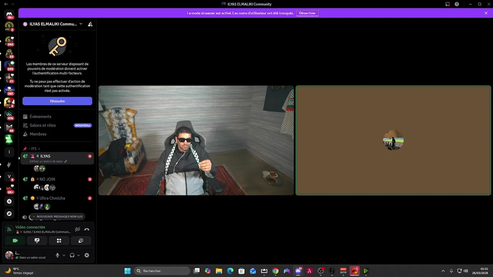
Task: Open Membres in the server sidebar
Action: tap(57, 134)
